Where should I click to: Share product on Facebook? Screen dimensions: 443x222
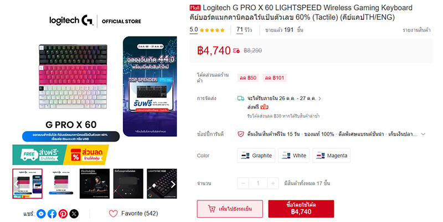[x=52, y=214]
